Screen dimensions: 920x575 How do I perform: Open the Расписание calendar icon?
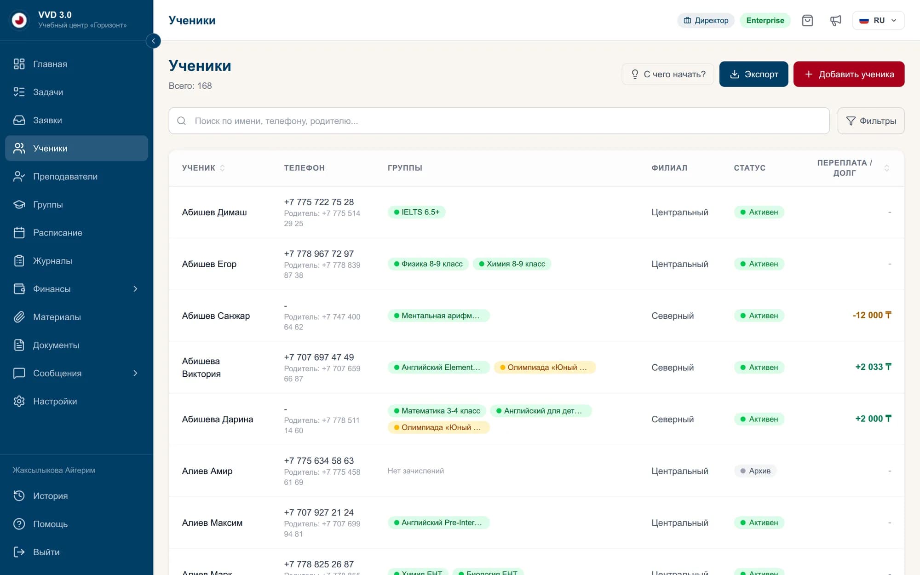pos(19,233)
